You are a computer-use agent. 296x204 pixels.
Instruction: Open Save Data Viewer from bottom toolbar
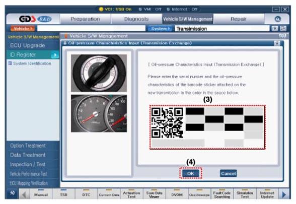154,194
